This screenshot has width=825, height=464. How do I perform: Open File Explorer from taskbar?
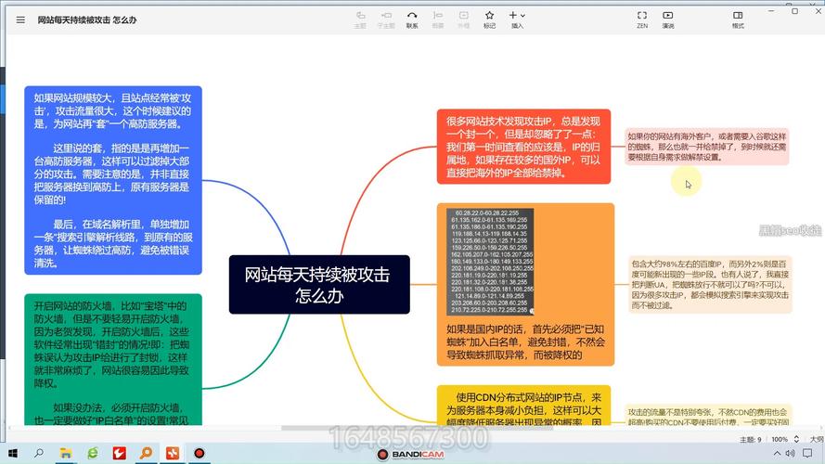pyautogui.click(x=66, y=453)
